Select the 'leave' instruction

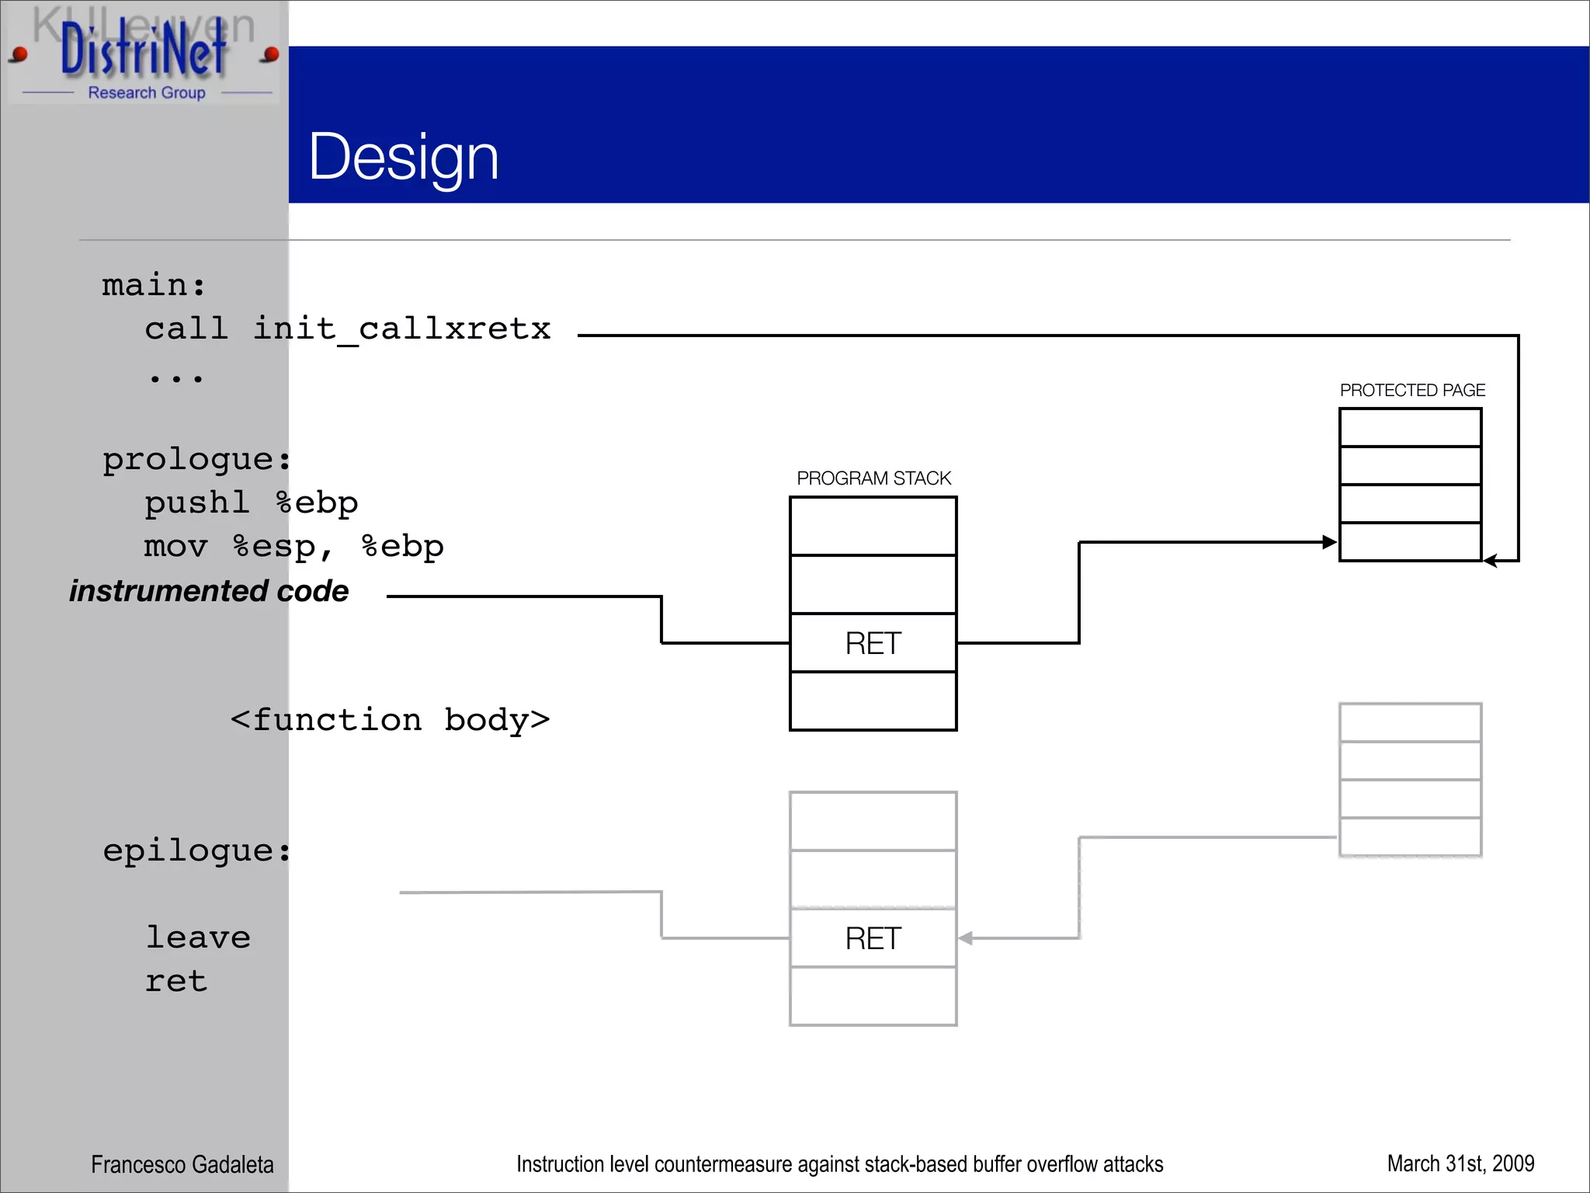198,937
